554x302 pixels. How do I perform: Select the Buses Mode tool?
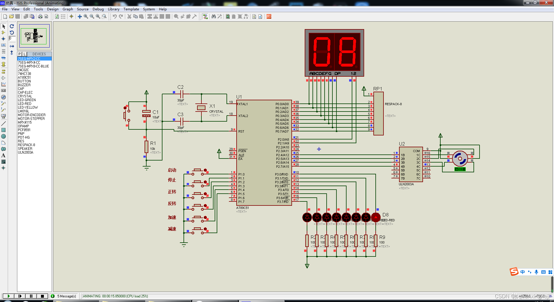coord(3,58)
